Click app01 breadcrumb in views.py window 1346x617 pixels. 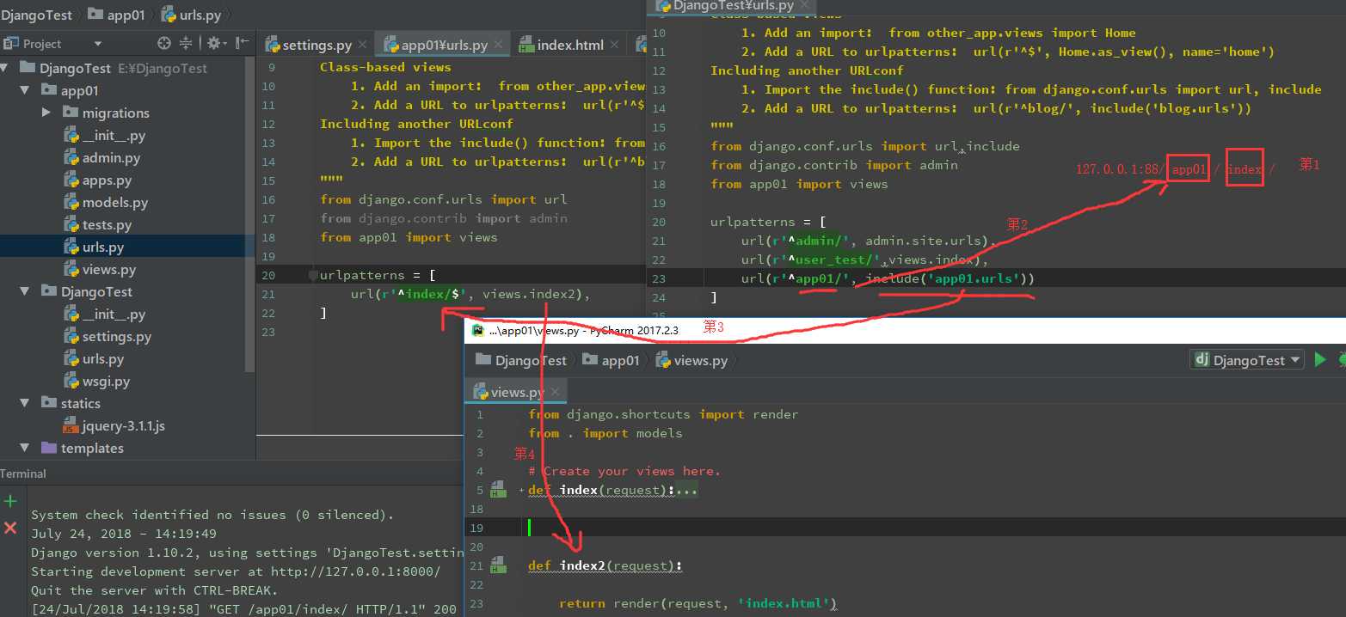click(612, 360)
